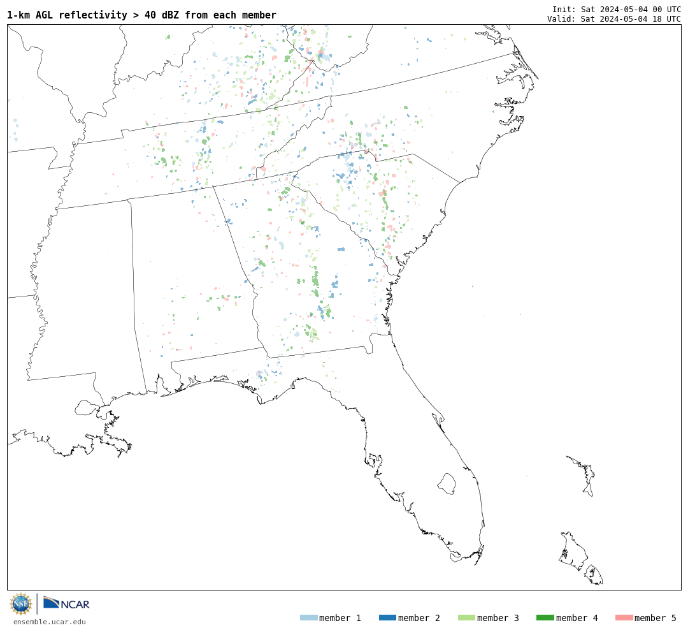The image size is (688, 630).
Task: Click Lake Pontchartrain outline in Louisiana
Action: pyautogui.click(x=87, y=407)
